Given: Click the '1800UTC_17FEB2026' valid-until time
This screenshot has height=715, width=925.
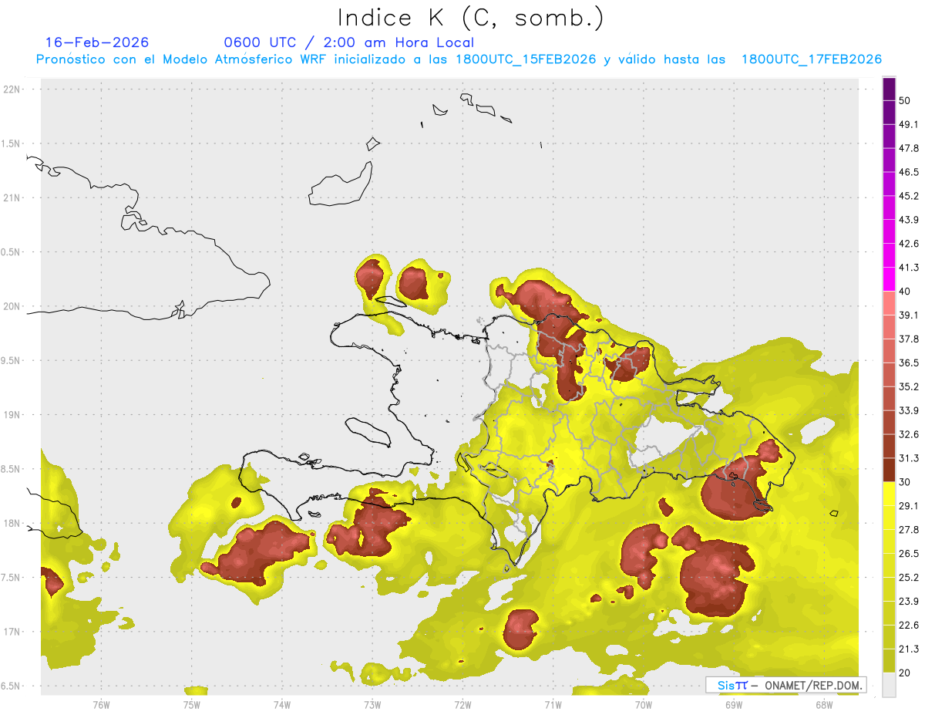Looking at the screenshot, I should click(811, 59).
